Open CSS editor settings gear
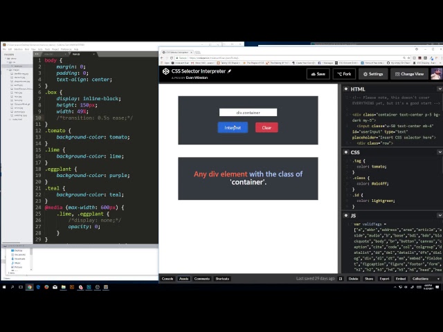This screenshot has height=332, width=443. coord(346,152)
